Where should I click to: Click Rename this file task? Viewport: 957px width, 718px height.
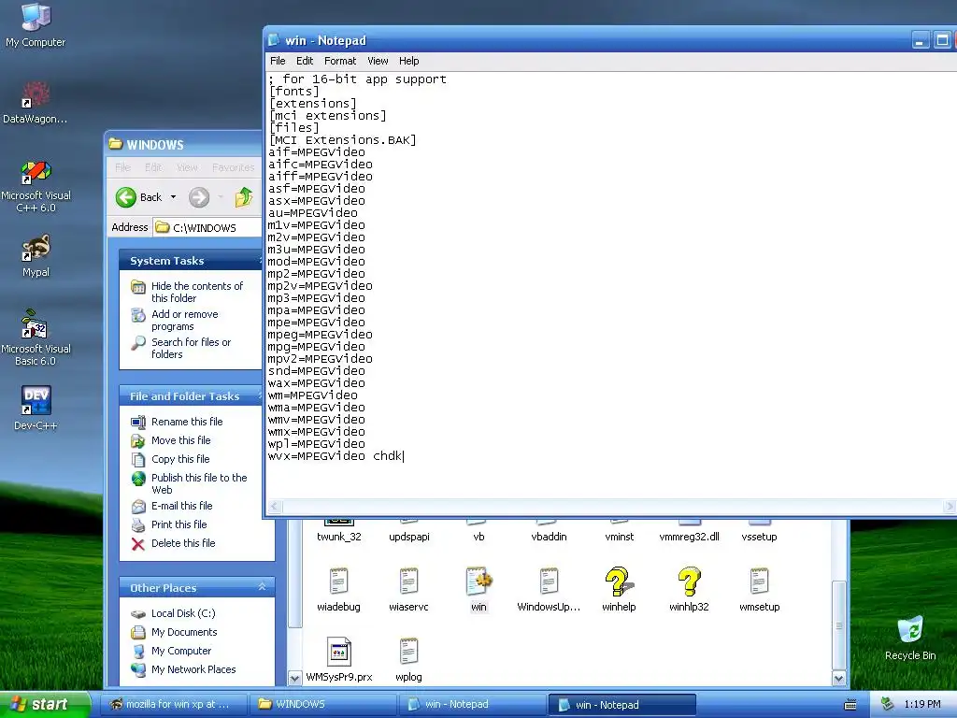coord(187,422)
